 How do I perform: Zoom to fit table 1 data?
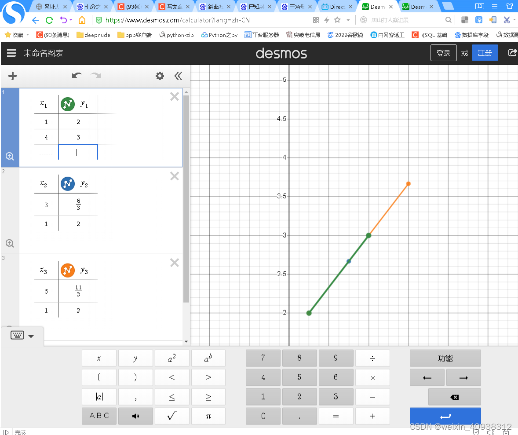10,156
